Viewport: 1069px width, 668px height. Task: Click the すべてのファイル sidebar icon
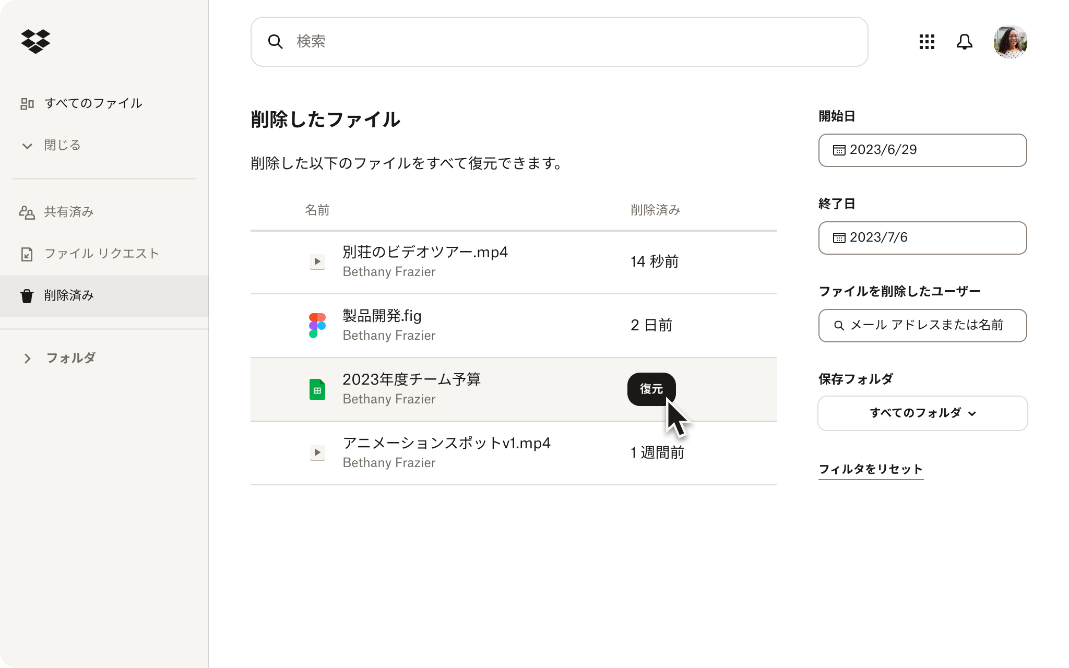(27, 104)
